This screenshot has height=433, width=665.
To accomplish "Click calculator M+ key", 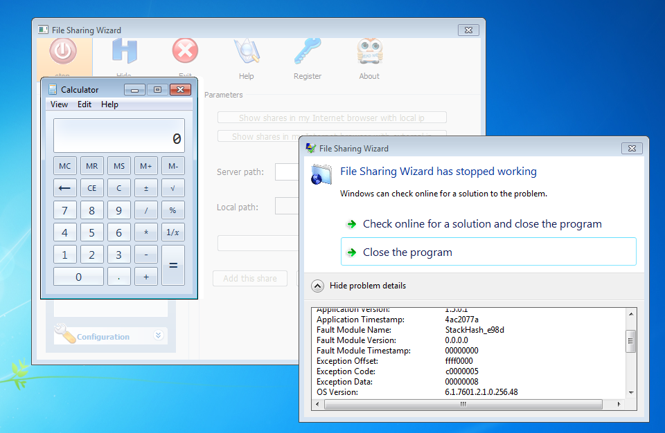I will point(146,165).
